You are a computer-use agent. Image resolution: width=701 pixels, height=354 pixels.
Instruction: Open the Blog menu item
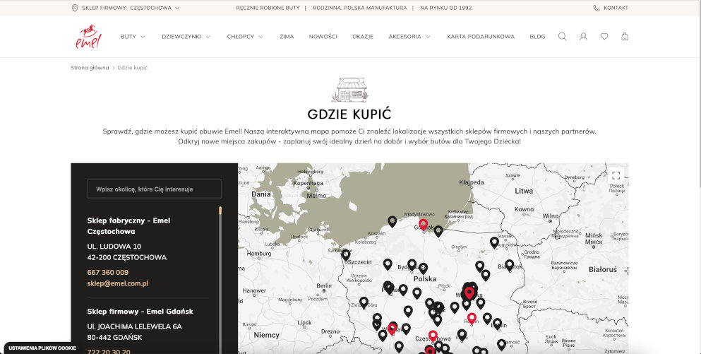537,37
